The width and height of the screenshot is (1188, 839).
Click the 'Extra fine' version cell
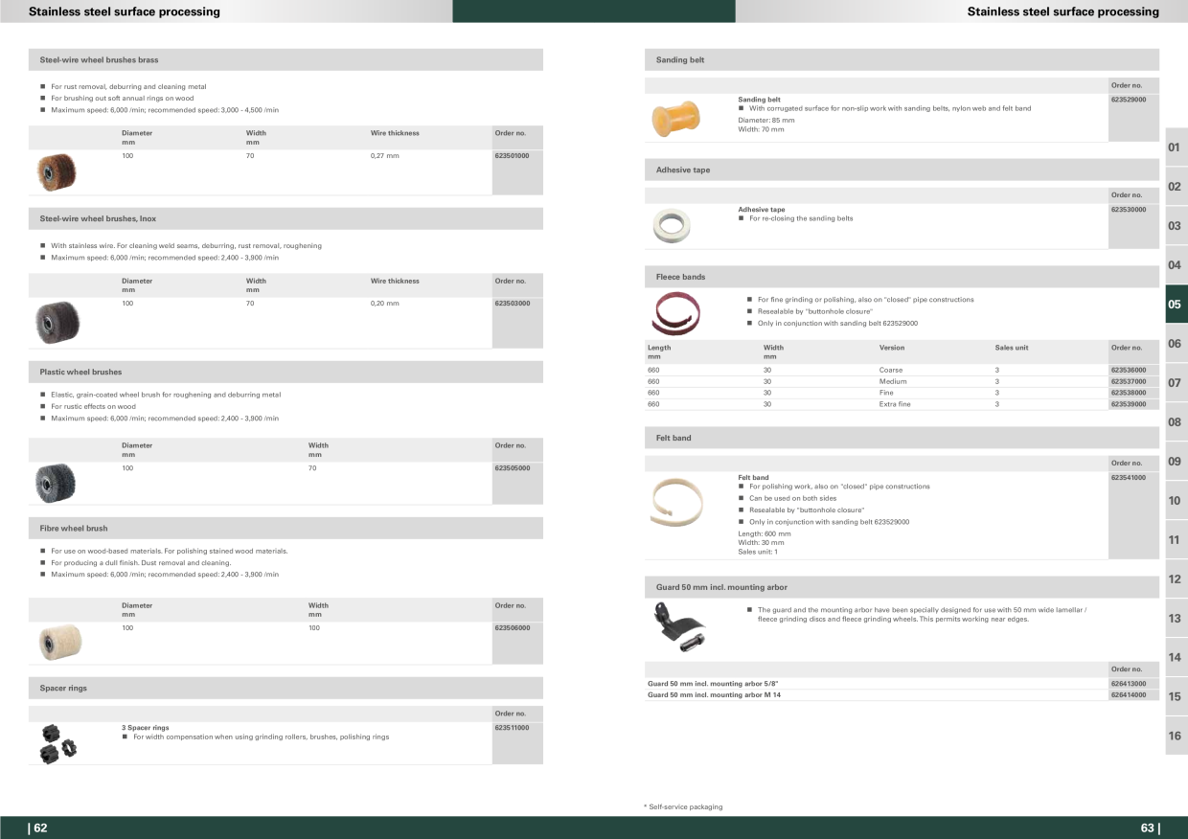[895, 404]
